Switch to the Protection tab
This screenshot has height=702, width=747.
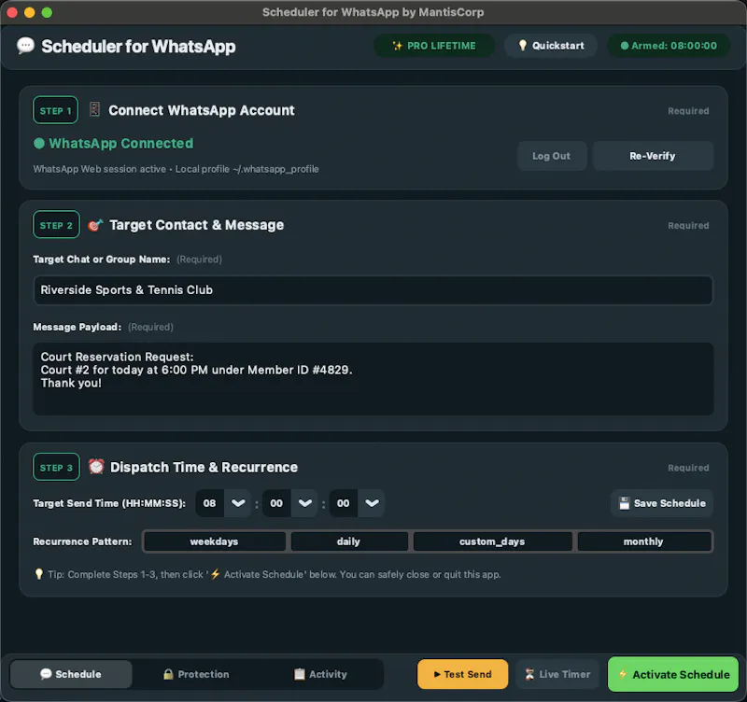196,674
